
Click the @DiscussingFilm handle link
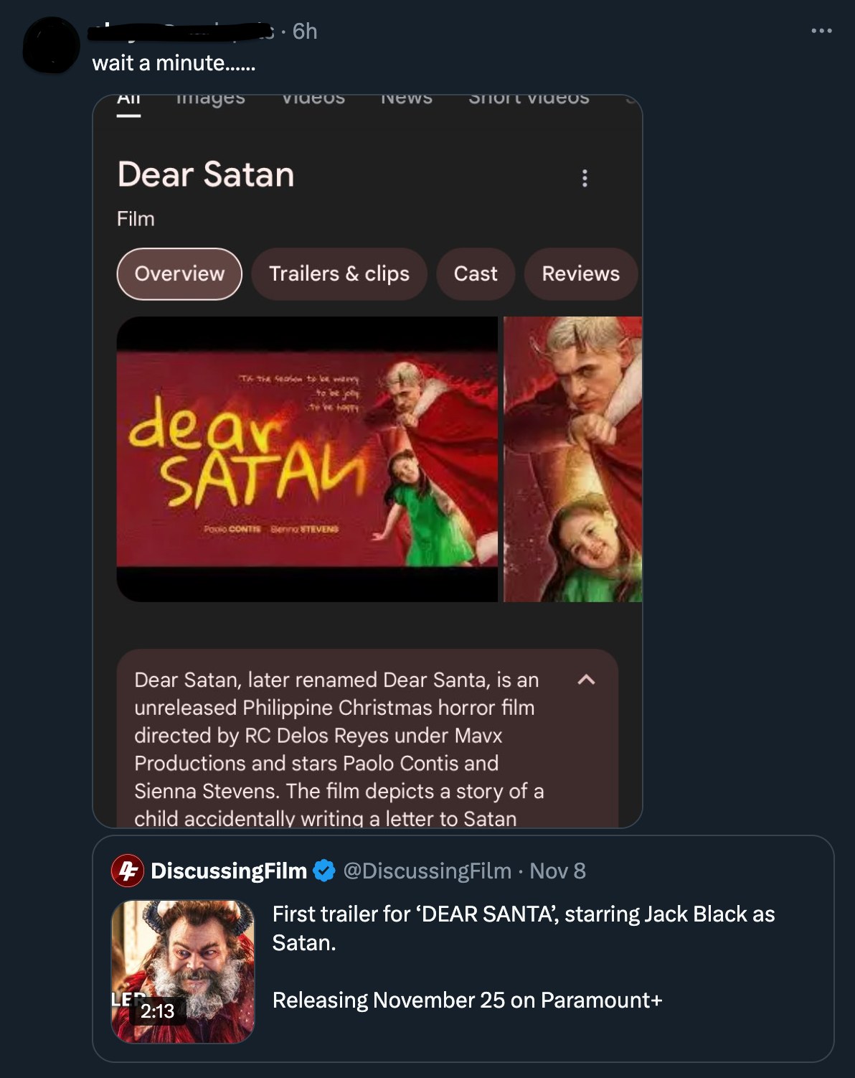[427, 871]
